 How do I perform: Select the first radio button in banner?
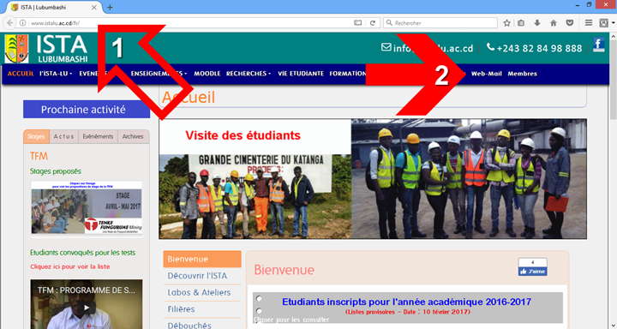click(259, 298)
